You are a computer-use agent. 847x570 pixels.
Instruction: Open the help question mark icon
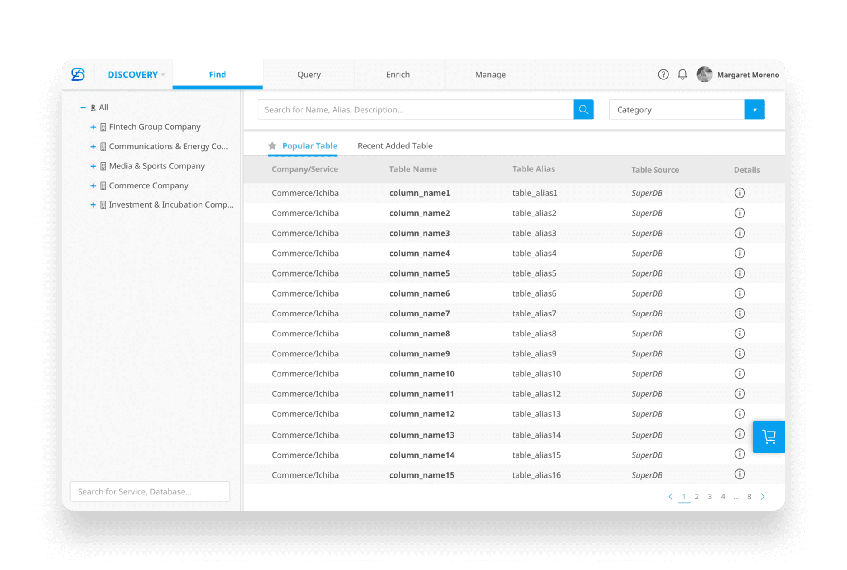tap(663, 75)
